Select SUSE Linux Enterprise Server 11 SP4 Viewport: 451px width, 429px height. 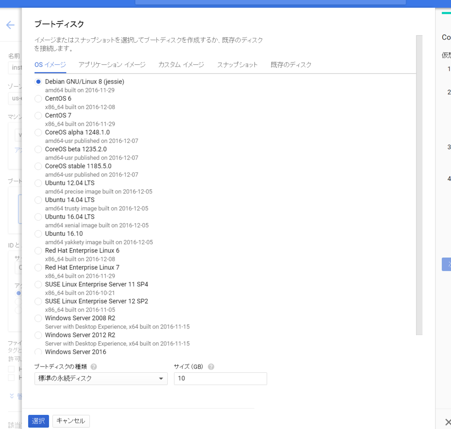click(38, 285)
